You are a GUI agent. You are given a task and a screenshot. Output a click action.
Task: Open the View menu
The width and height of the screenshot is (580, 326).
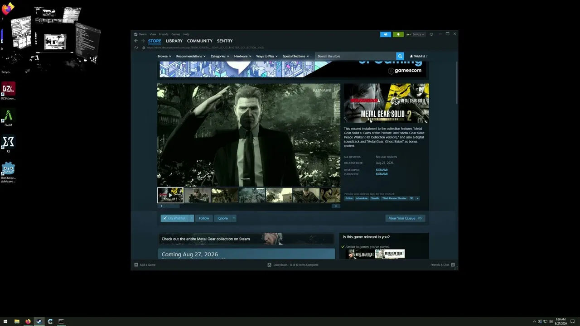pyautogui.click(x=153, y=34)
